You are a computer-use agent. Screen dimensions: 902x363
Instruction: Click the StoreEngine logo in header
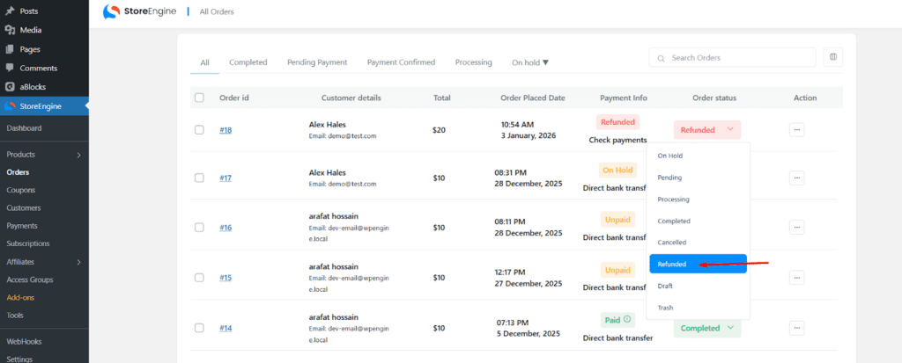coord(139,11)
